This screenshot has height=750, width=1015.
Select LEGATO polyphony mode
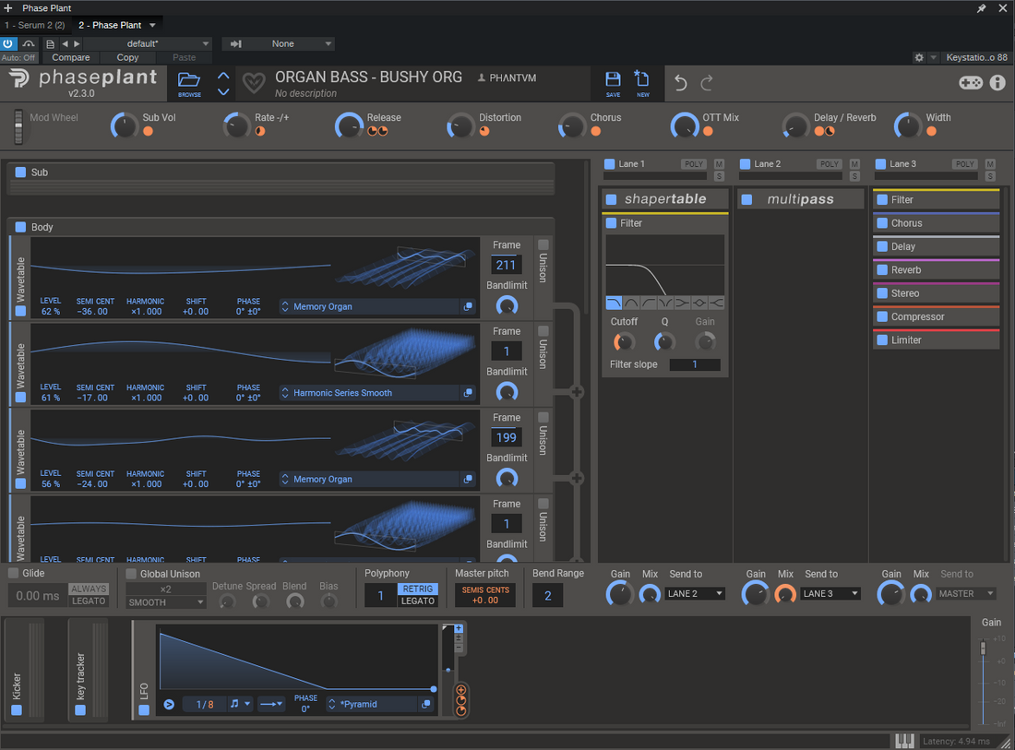pos(417,601)
